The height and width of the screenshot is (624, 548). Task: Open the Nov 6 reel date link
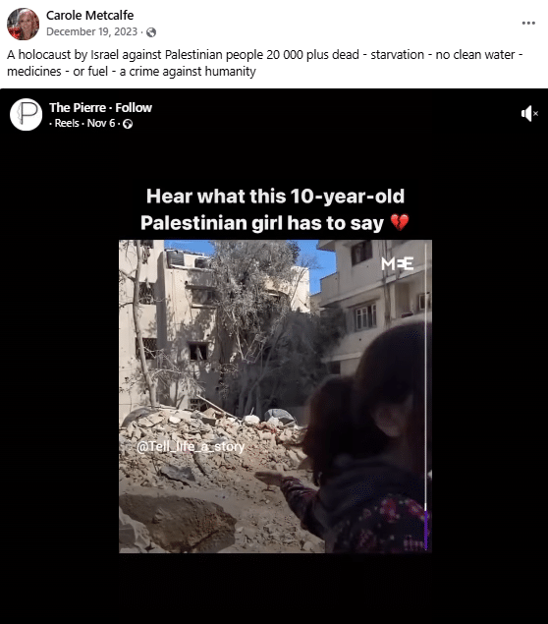click(101, 123)
